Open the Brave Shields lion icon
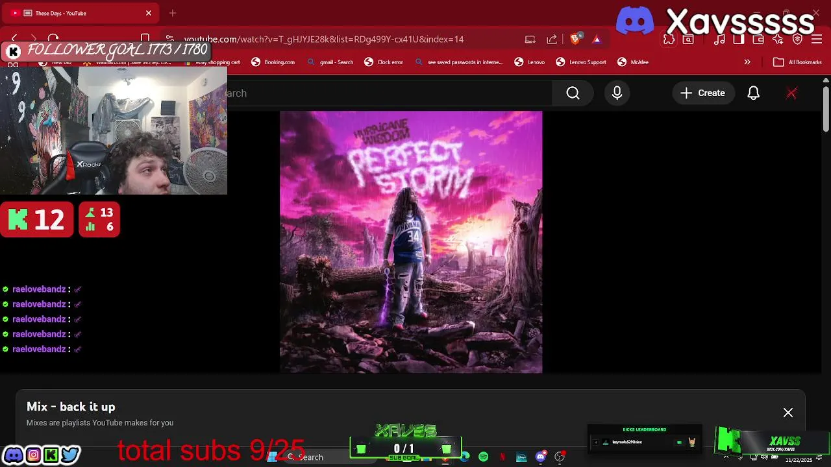Viewport: 831px width, 467px height. tap(575, 39)
